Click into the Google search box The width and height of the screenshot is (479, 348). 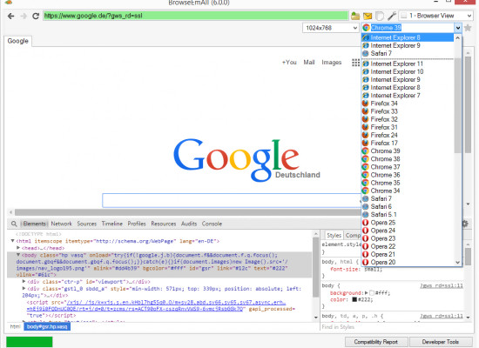click(232, 201)
